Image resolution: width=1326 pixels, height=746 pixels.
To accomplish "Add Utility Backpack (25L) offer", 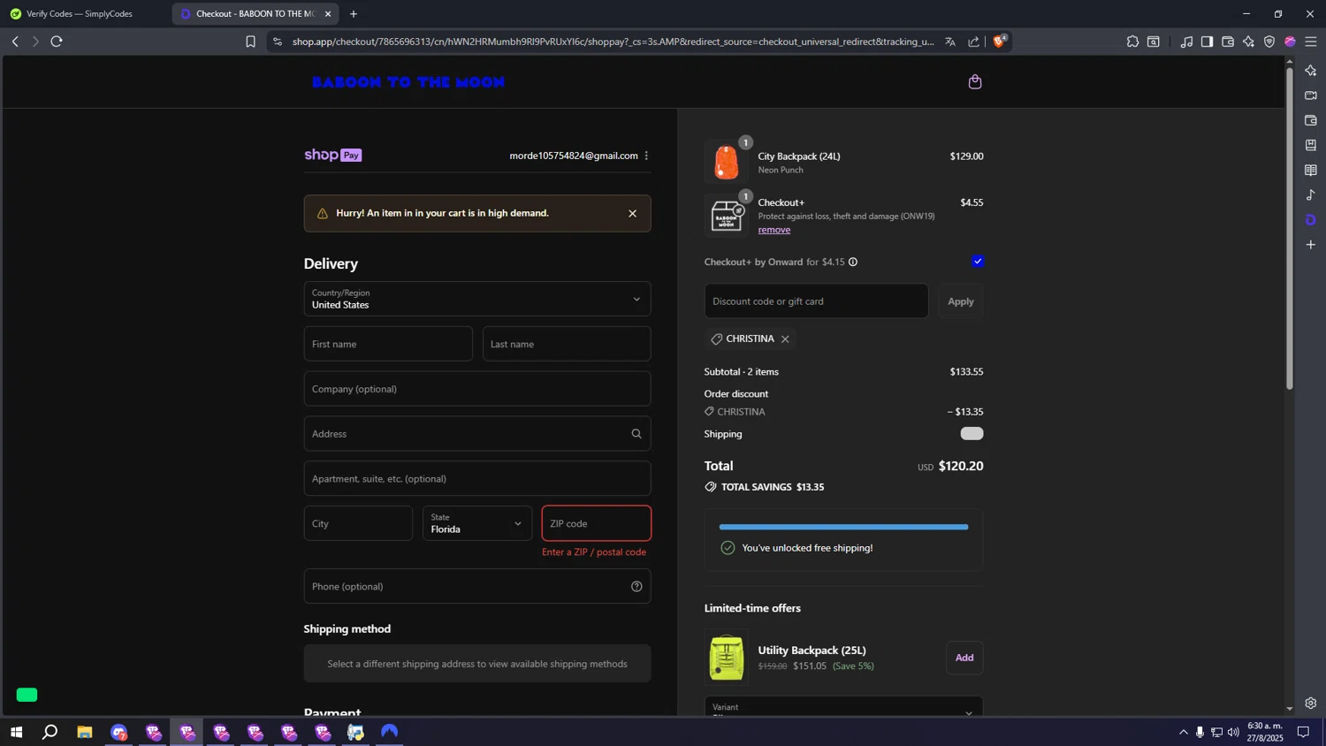I will pos(964,658).
